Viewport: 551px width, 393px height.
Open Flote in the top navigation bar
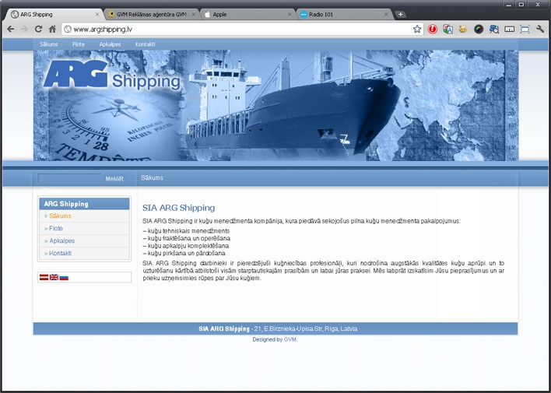pos(79,44)
